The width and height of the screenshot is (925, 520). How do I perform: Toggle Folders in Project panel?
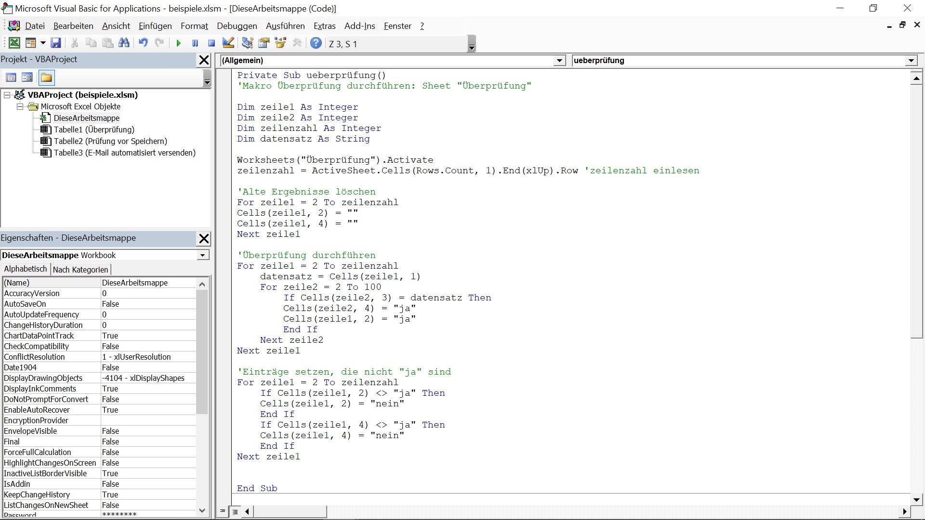(46, 78)
